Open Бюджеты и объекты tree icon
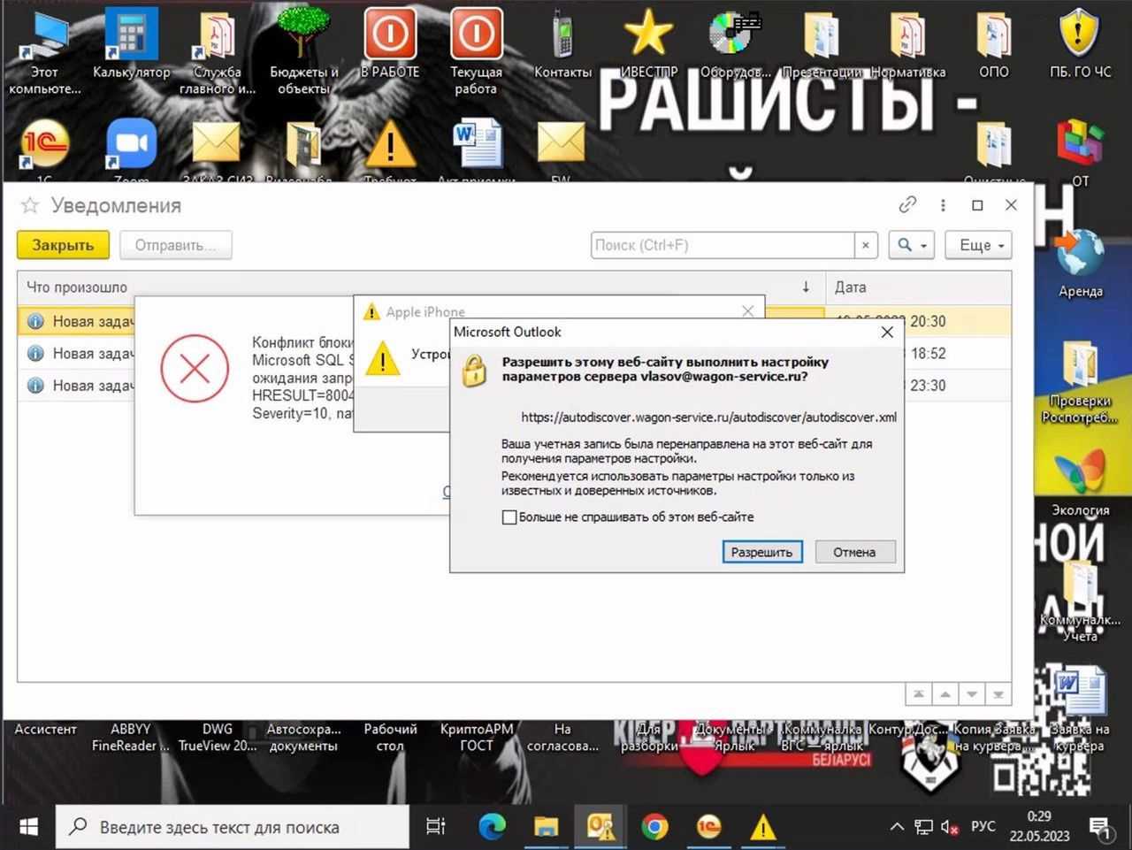The height and width of the screenshot is (850, 1132). (x=303, y=51)
